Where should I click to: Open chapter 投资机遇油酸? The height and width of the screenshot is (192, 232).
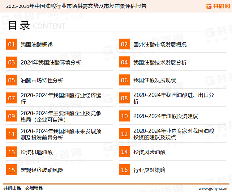point(37,152)
